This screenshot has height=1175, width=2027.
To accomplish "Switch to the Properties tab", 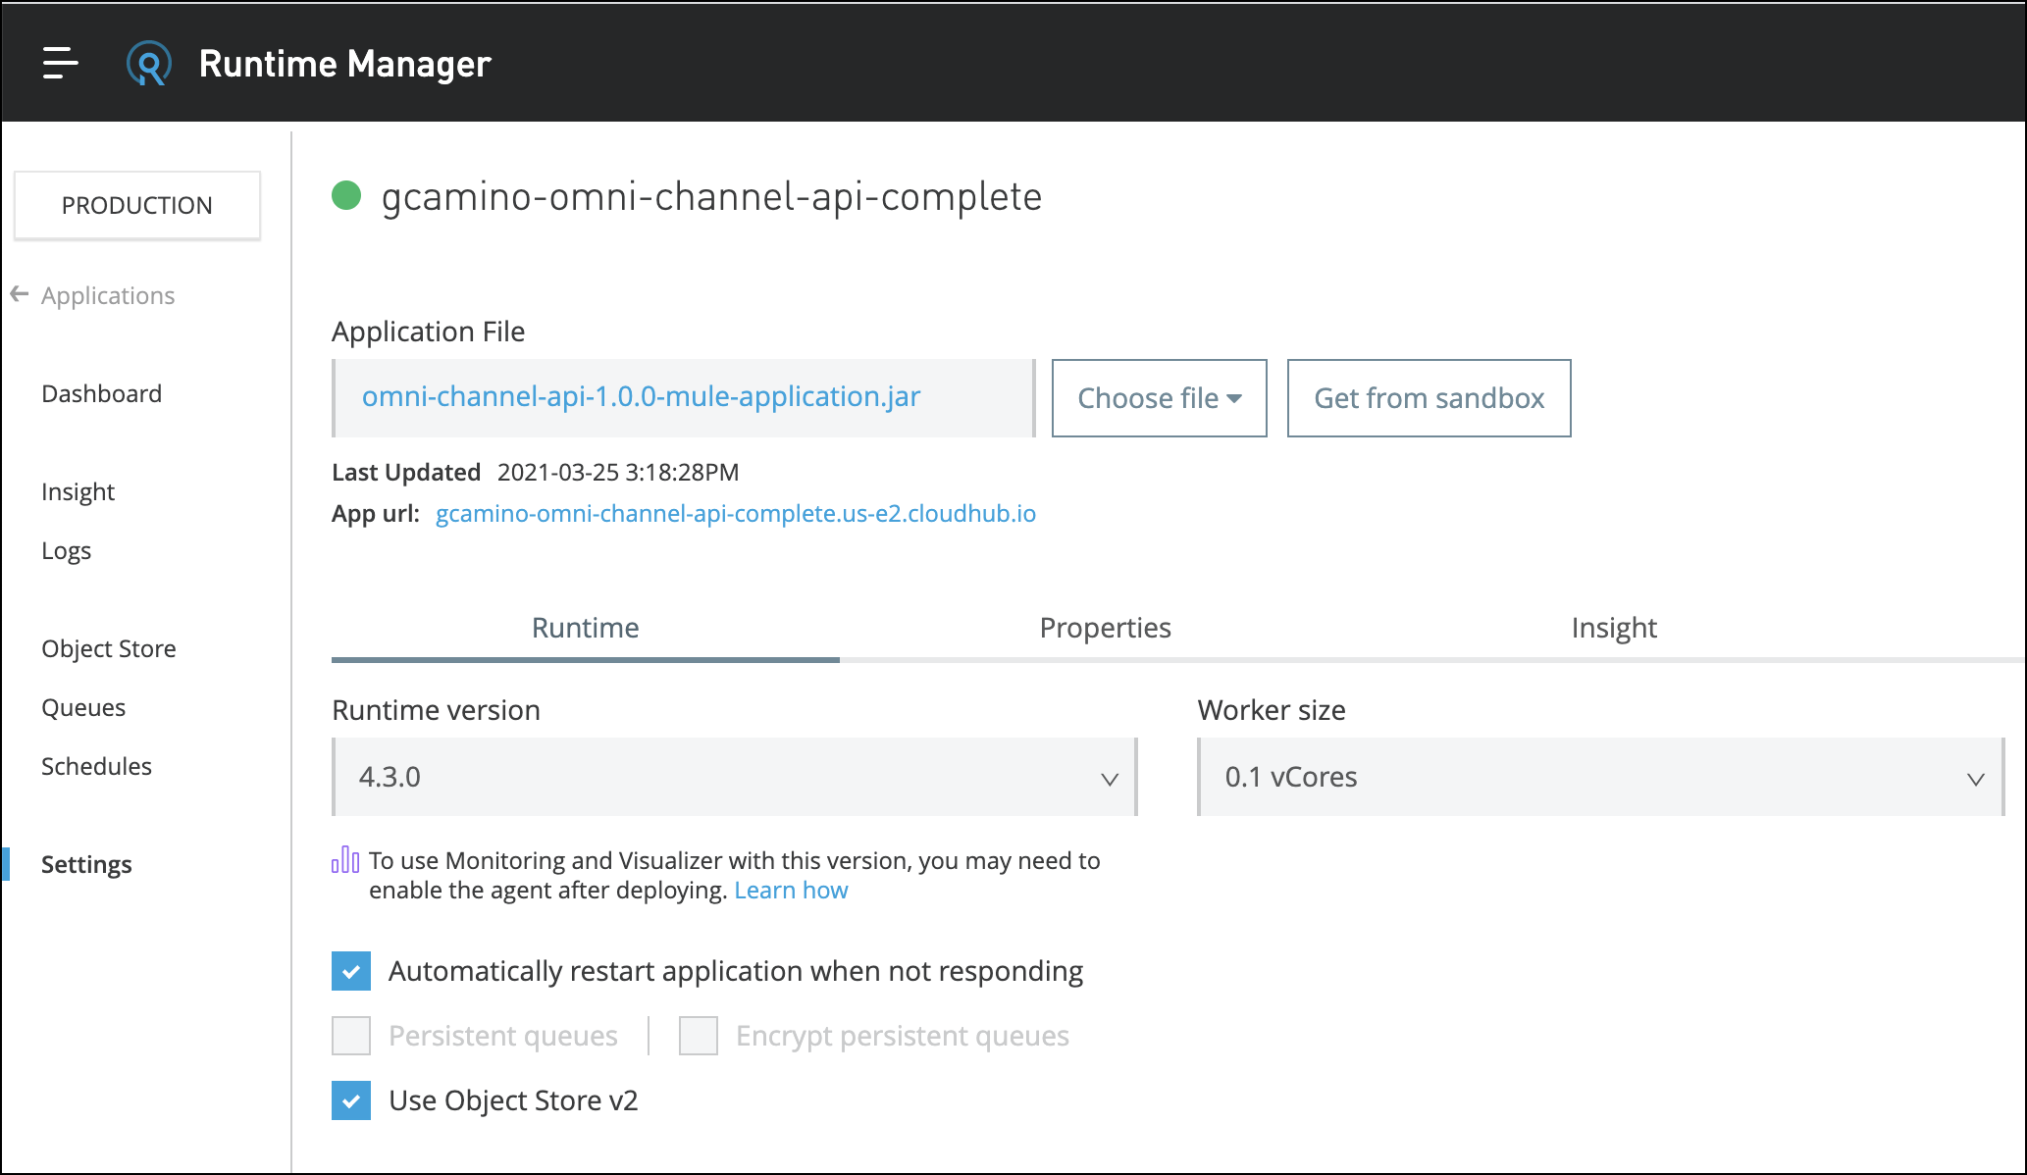I will [x=1106, y=628].
